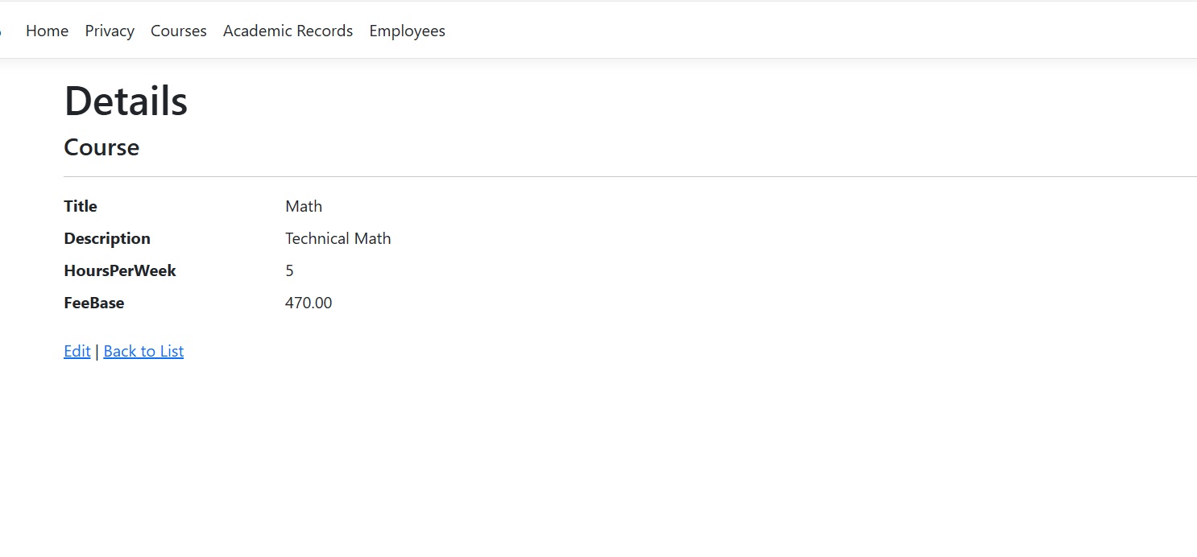
Task: Click the 470.00 fee value
Action: (x=309, y=303)
